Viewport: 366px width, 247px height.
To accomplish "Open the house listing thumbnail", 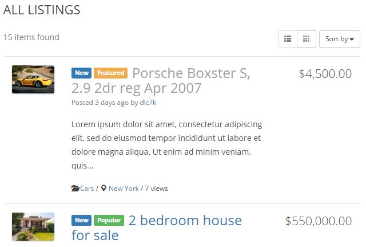I will tap(33, 226).
